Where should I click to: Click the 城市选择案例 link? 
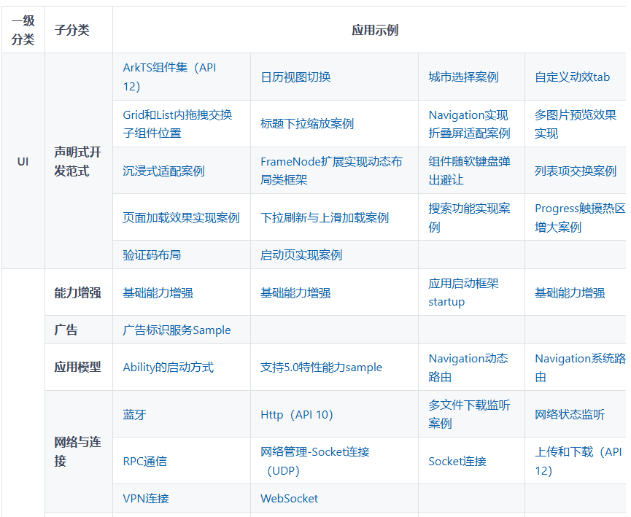pos(463,77)
